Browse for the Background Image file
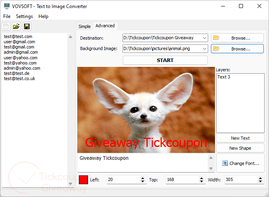Image resolution: width=269 pixels, height=197 pixels. 237,49
